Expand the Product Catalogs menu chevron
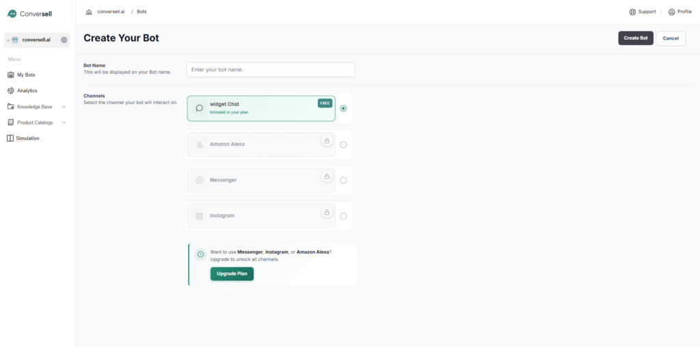The image size is (700, 347). tap(64, 123)
